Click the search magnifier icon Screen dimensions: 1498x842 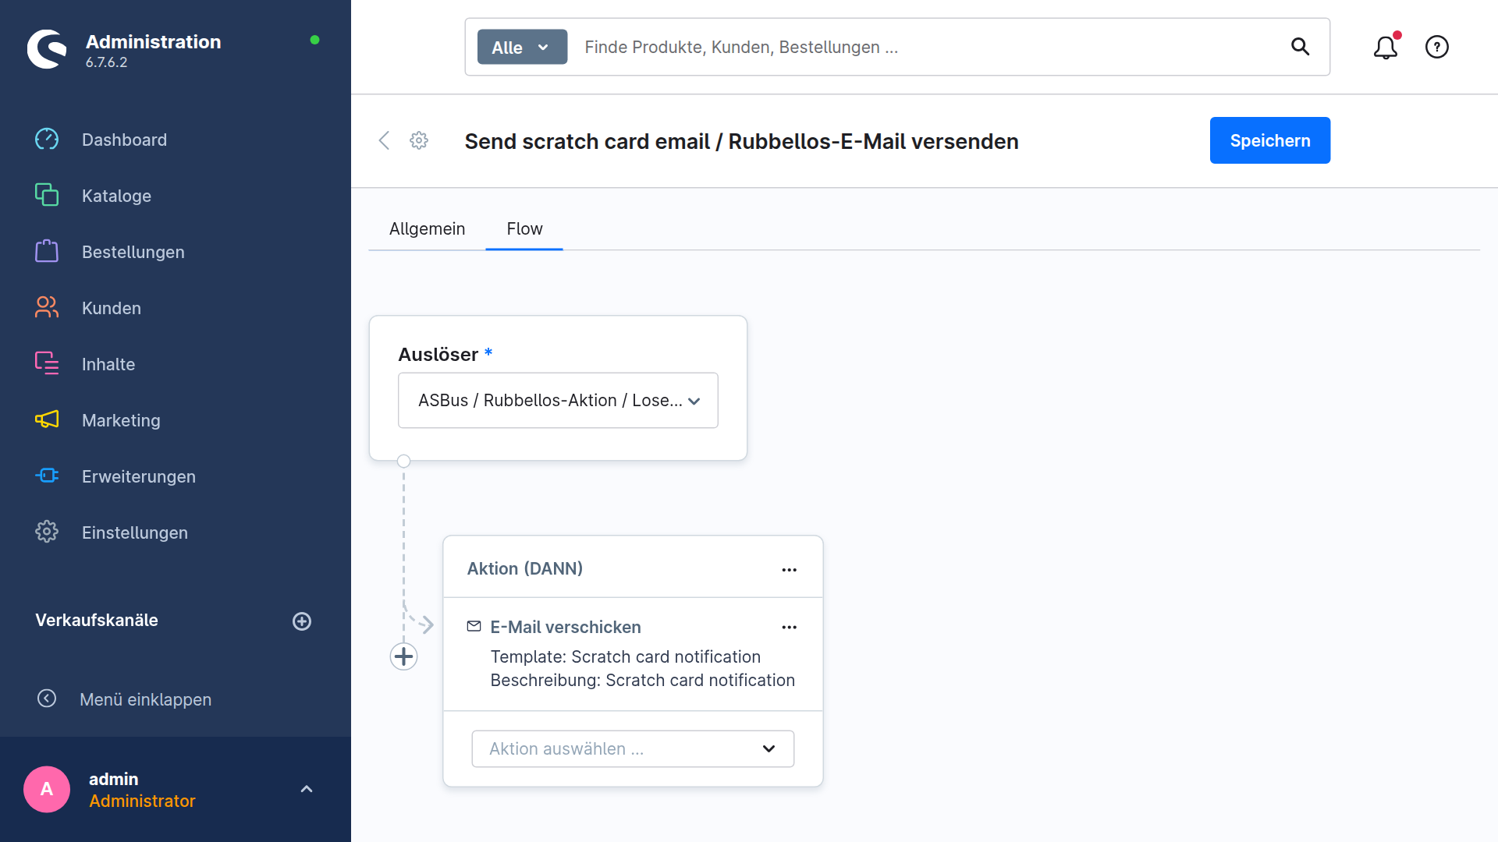point(1300,47)
